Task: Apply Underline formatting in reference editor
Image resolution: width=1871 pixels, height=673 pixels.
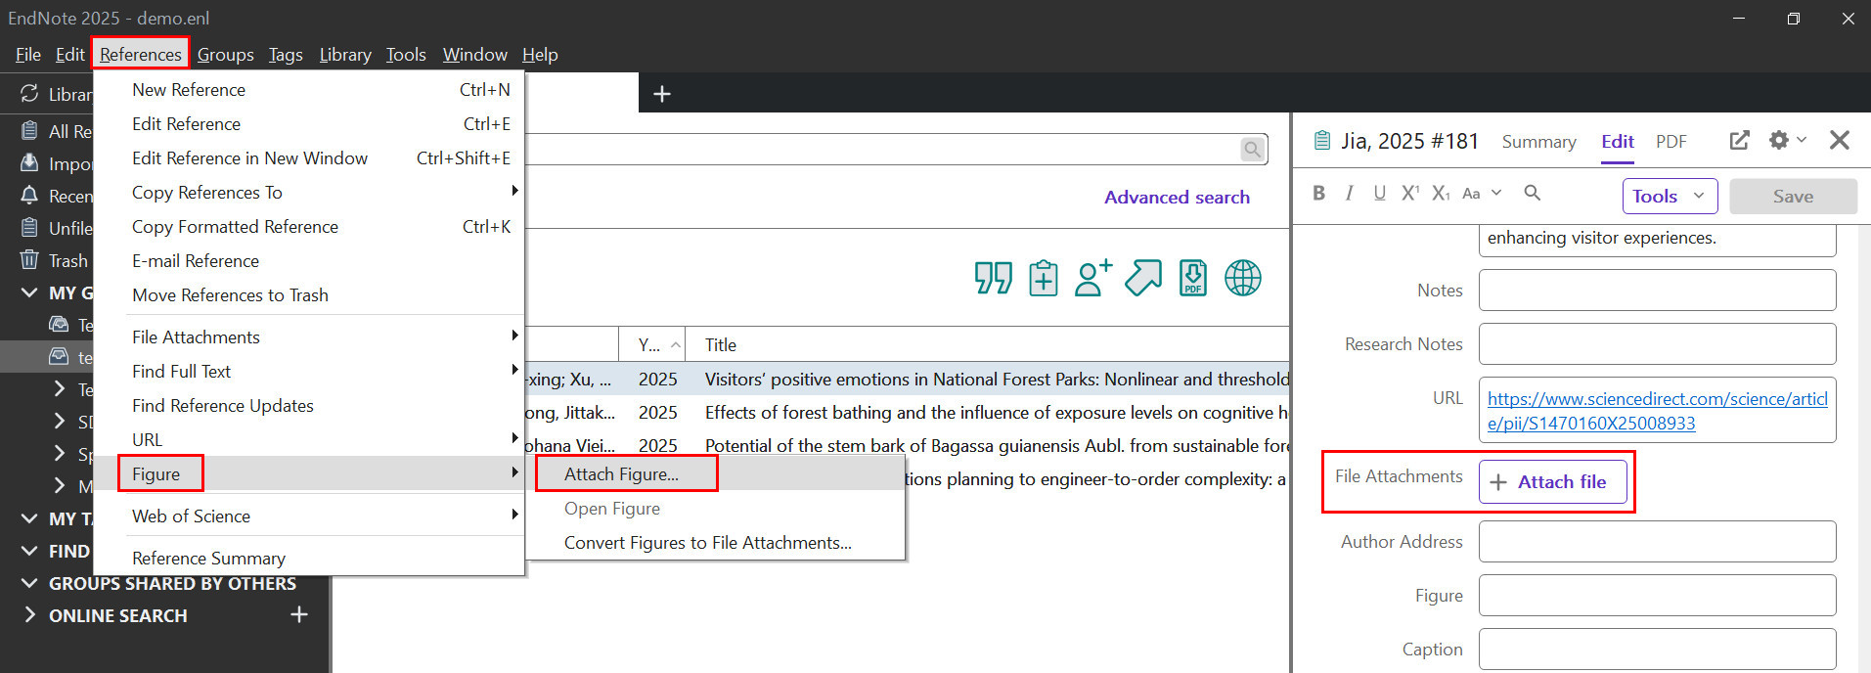Action: click(1379, 194)
